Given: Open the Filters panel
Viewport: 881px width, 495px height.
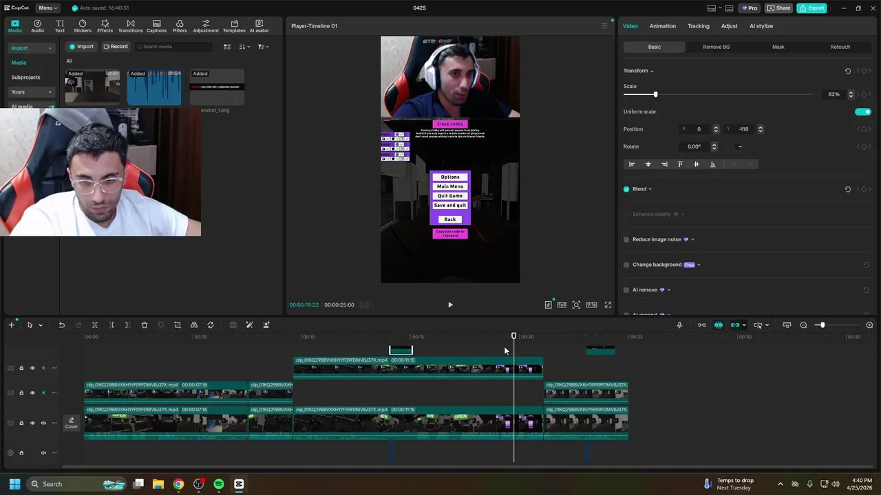Looking at the screenshot, I should [x=180, y=26].
